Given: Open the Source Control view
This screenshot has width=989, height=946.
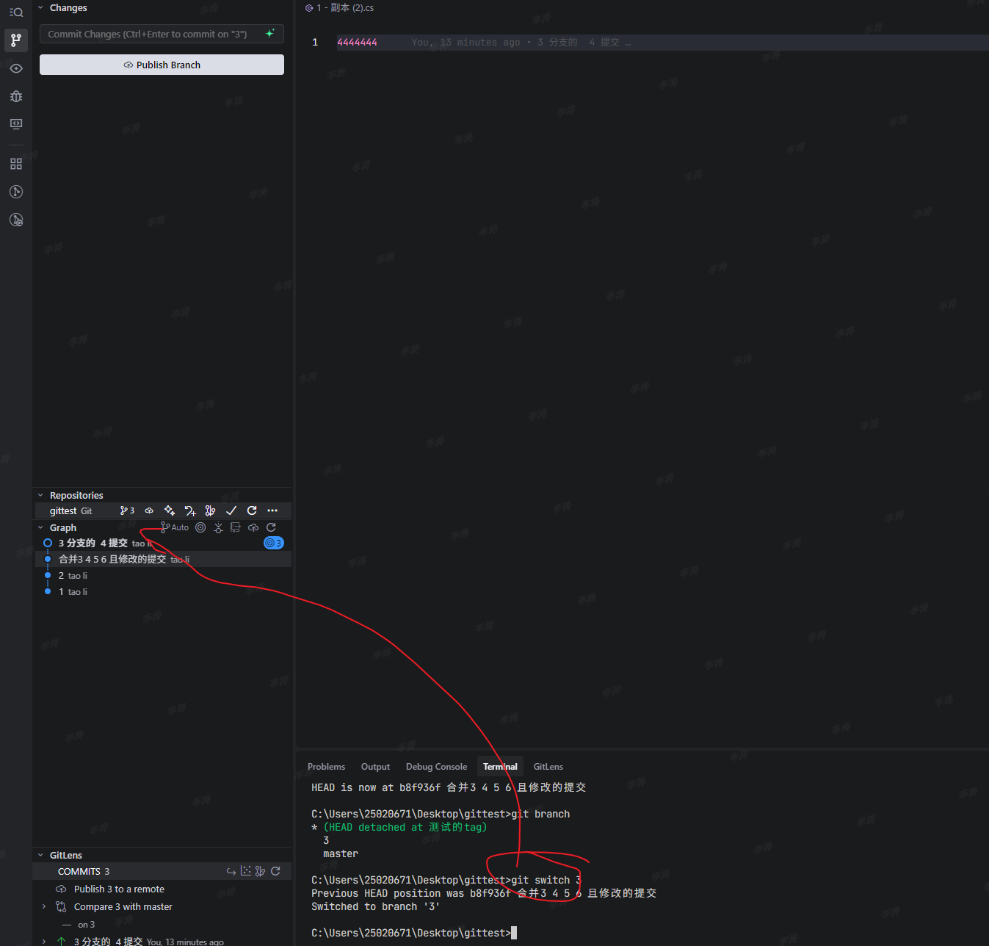Looking at the screenshot, I should click(x=16, y=40).
